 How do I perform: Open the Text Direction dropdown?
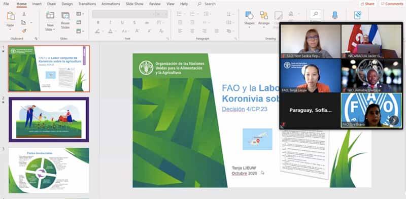coord(230,14)
